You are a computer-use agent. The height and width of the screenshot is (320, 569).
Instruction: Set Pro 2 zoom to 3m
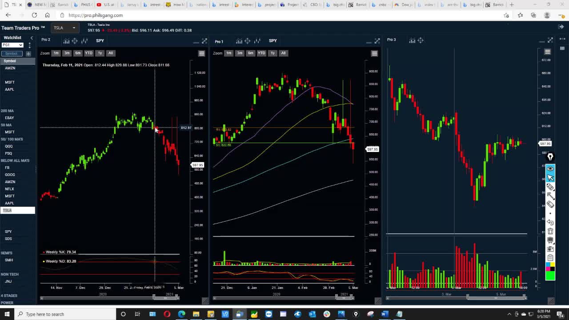[67, 53]
